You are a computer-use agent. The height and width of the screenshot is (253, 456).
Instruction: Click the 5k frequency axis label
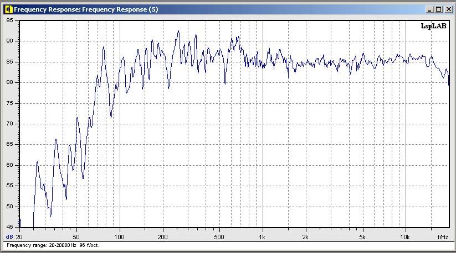[362, 237]
